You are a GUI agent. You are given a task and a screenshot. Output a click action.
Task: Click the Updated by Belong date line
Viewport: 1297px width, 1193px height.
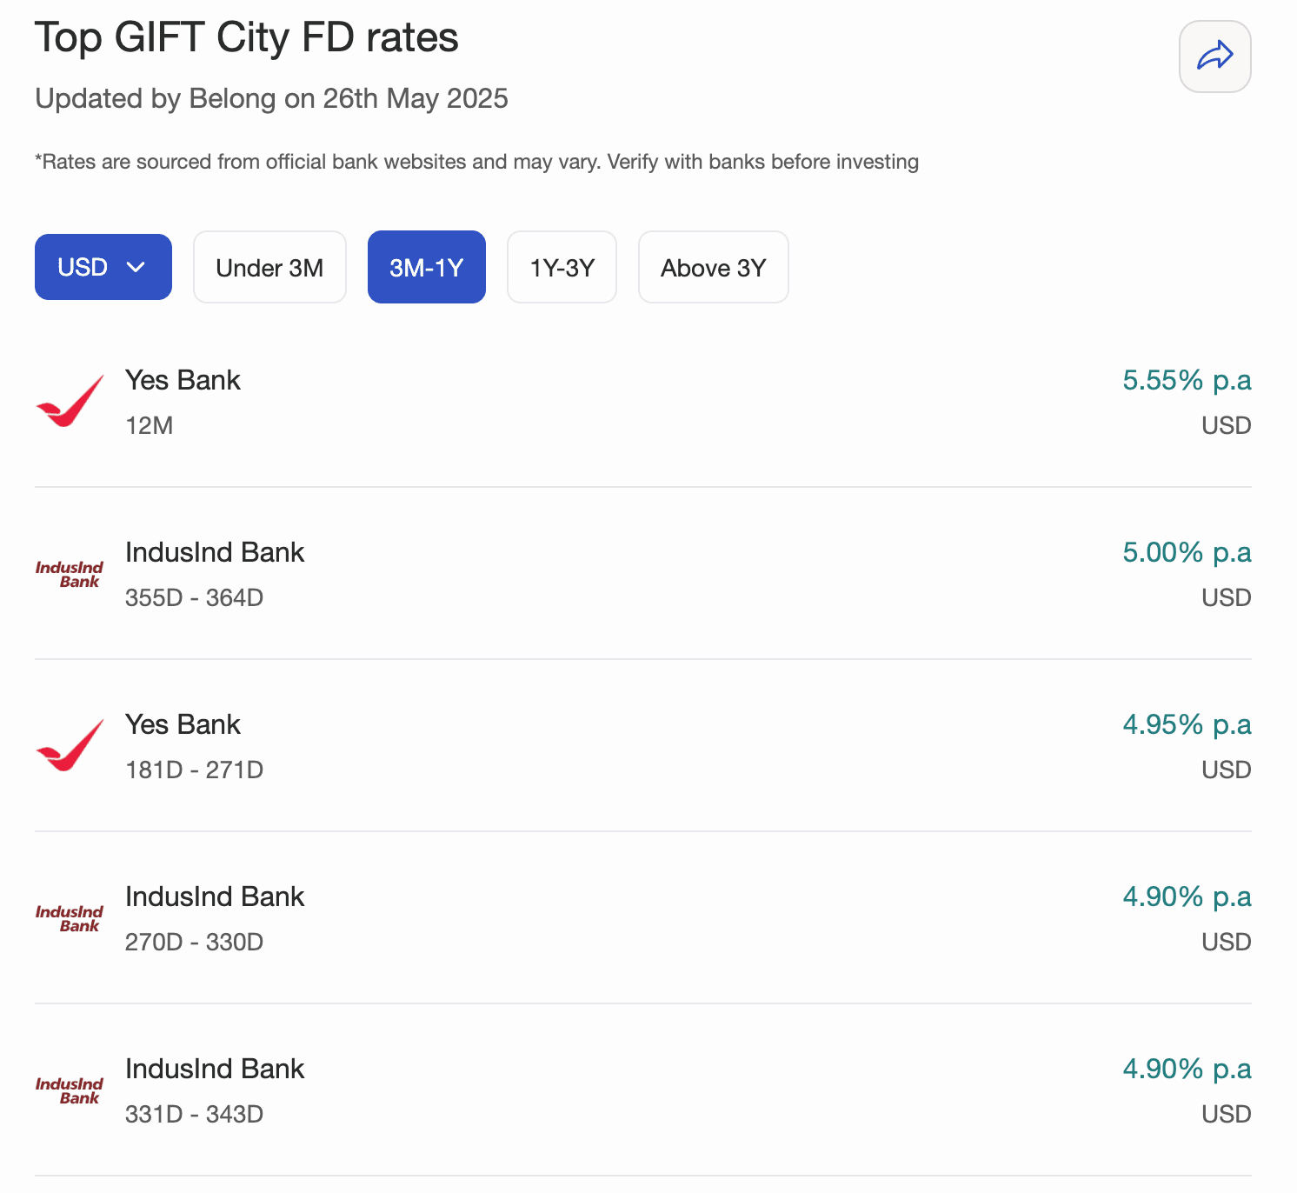coord(271,98)
